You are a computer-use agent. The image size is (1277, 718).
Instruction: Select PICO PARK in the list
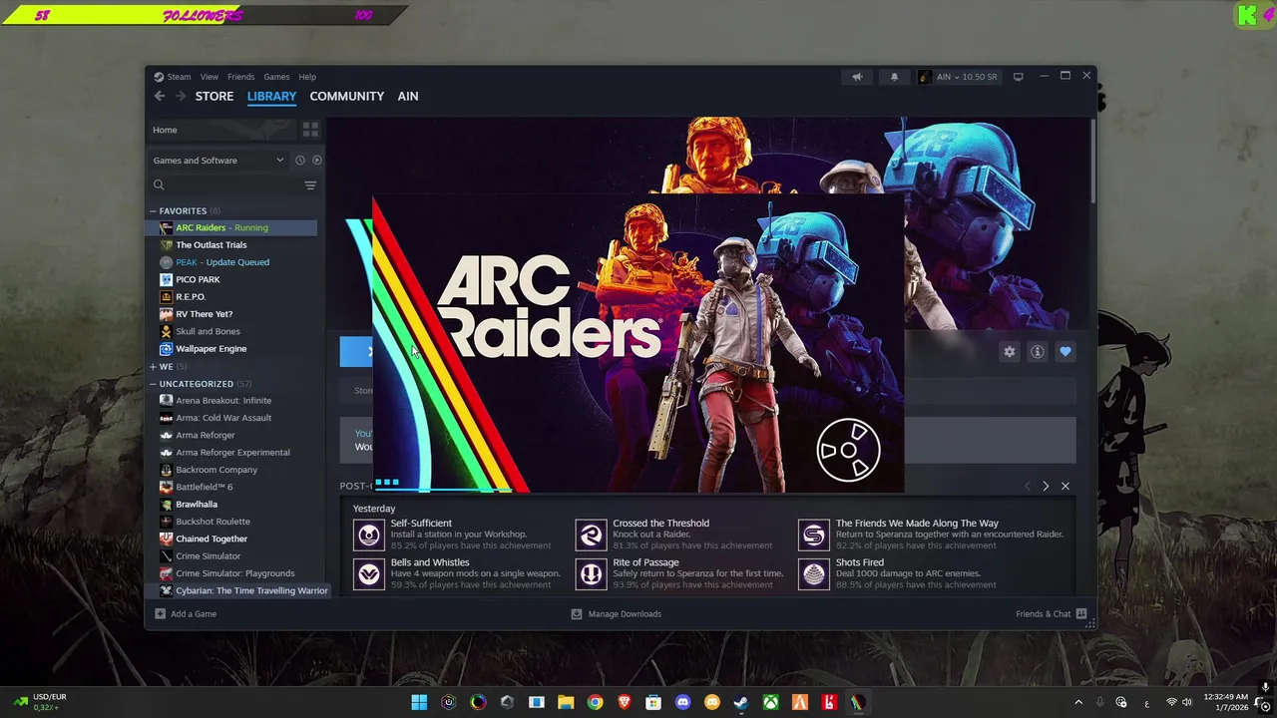pyautogui.click(x=198, y=279)
